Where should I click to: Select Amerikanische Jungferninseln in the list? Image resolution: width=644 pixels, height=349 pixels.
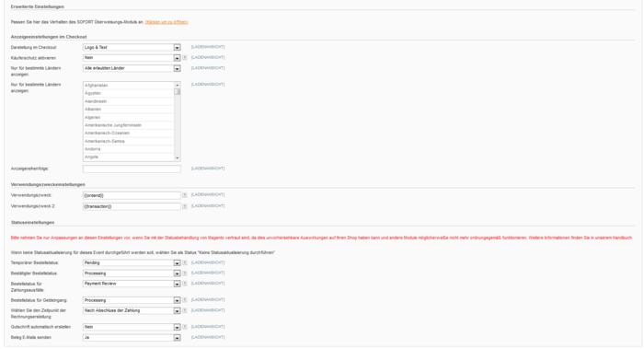(129, 125)
